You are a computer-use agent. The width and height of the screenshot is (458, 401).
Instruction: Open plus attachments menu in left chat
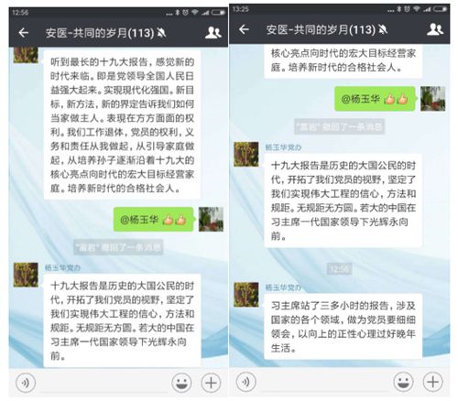pos(211,383)
